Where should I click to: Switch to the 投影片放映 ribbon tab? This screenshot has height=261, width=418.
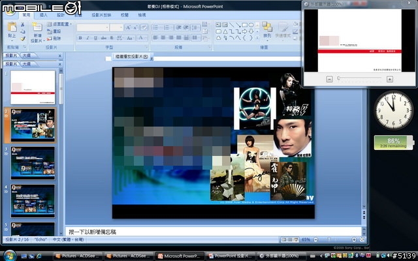pos(101,15)
